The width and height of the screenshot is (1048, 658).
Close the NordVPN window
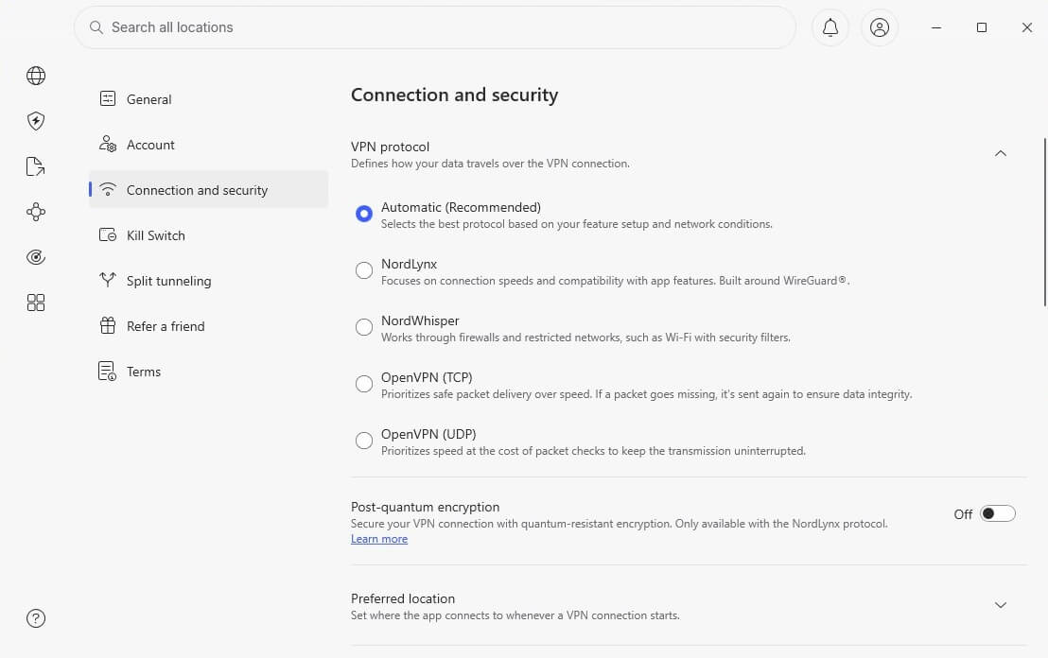pyautogui.click(x=1027, y=27)
